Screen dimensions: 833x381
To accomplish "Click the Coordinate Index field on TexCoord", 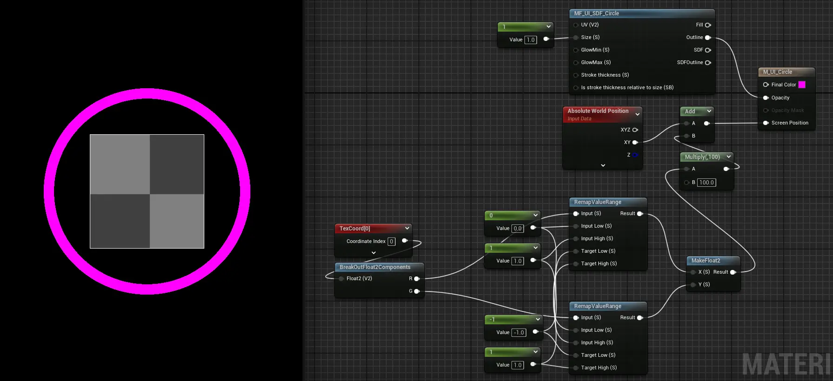I will click(x=391, y=242).
